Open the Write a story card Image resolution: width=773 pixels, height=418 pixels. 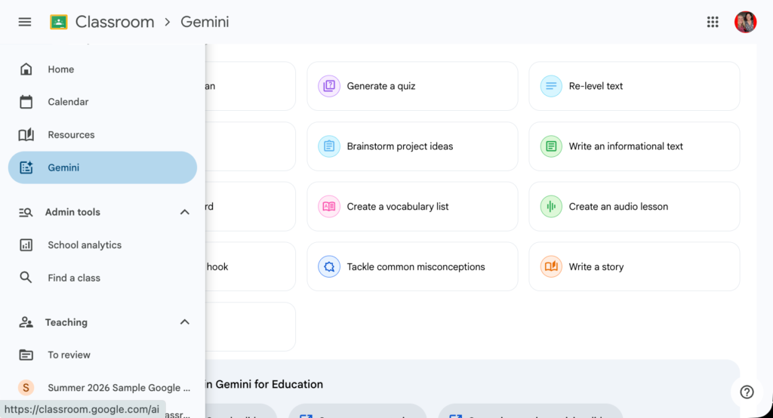pyautogui.click(x=634, y=266)
